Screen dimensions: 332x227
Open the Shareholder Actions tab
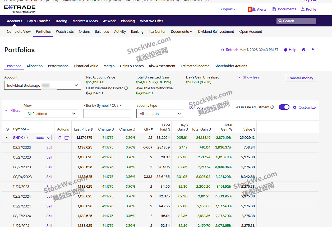[231, 66]
